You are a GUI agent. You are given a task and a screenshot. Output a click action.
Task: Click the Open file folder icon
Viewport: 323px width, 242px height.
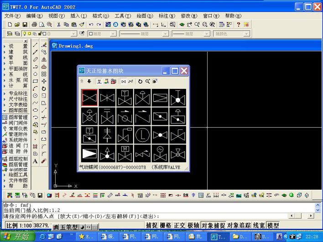click(17, 25)
